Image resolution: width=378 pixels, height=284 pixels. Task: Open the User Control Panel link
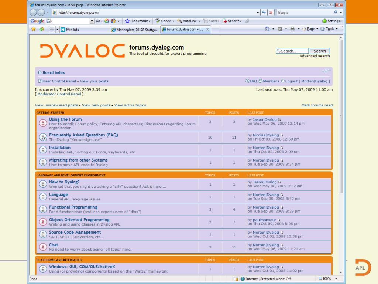tap(59, 81)
